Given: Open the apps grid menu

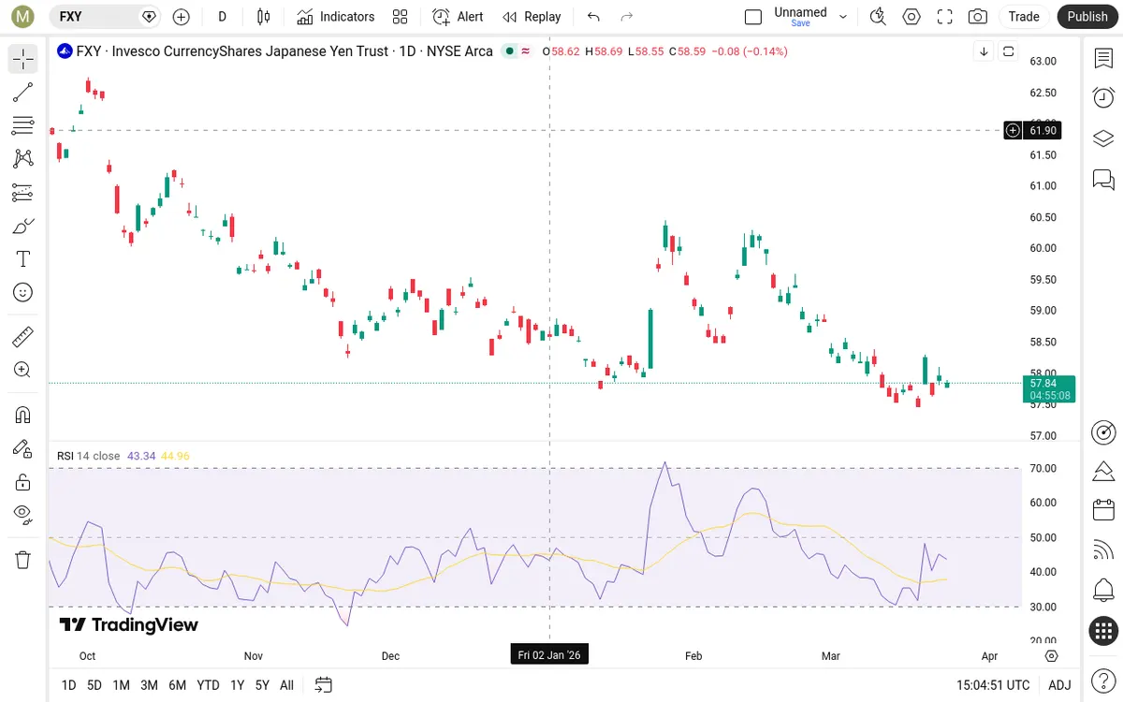Looking at the screenshot, I should click(x=1103, y=632).
